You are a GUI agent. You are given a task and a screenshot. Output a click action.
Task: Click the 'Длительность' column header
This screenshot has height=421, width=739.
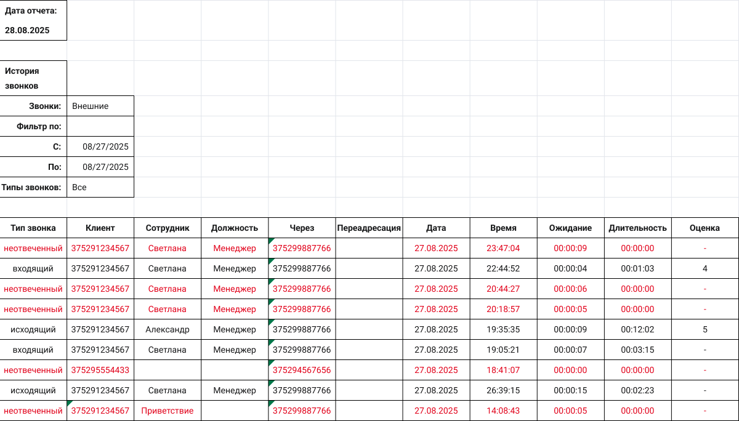(637, 228)
